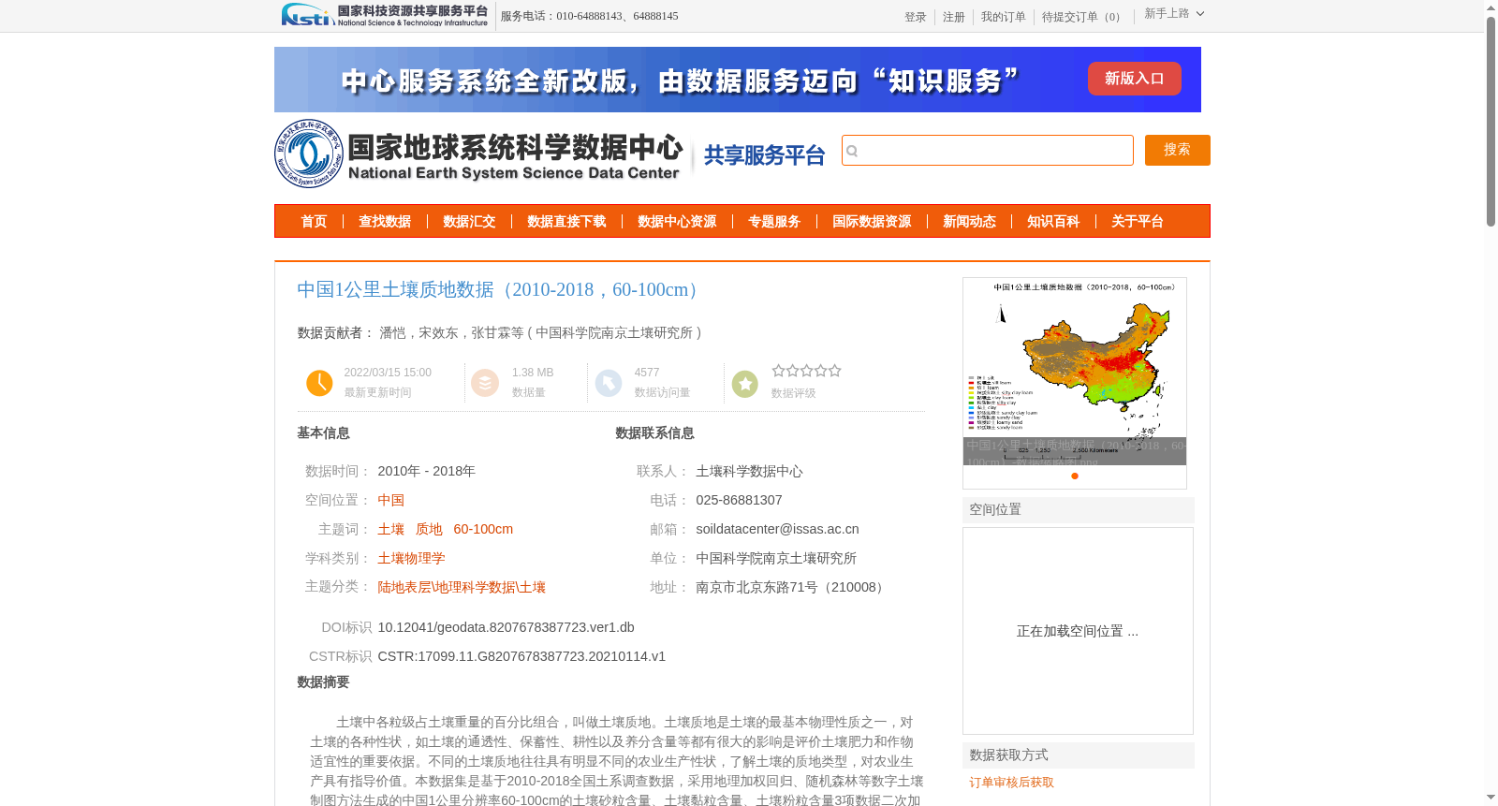Open the 国际数据资源 menu
1498x806 pixels.
872,222
